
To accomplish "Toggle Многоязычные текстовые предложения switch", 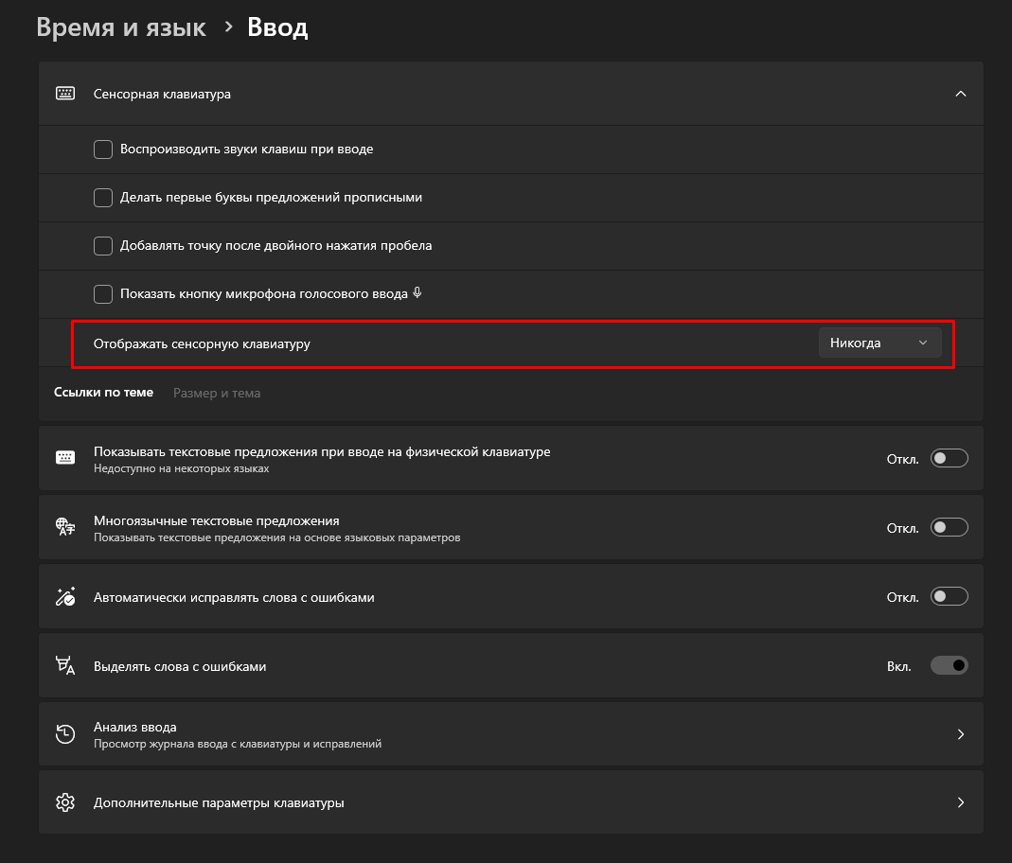I will 949,527.
